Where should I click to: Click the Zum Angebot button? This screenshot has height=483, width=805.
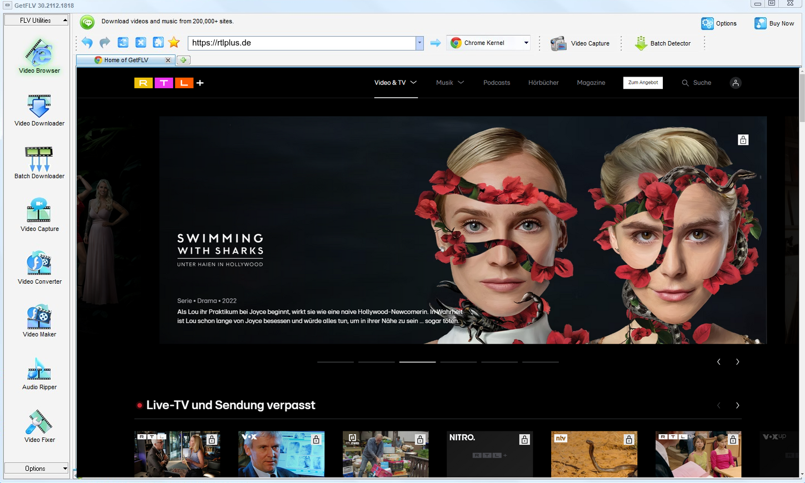click(643, 83)
